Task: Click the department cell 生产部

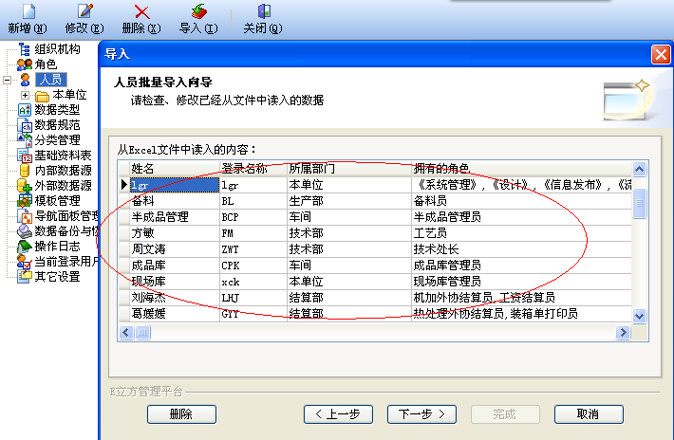Action: 349,201
